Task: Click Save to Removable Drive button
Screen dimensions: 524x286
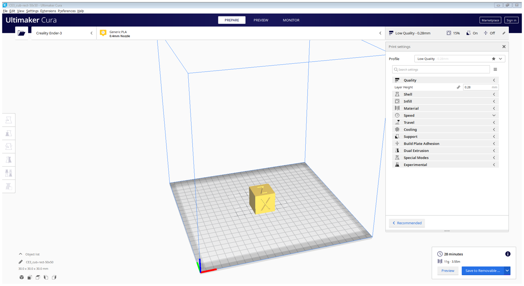Action: (x=483, y=271)
